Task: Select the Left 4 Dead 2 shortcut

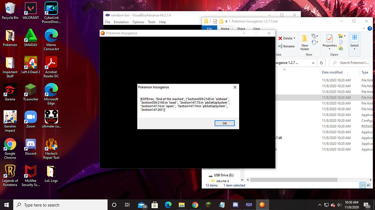Action: pyautogui.click(x=30, y=65)
